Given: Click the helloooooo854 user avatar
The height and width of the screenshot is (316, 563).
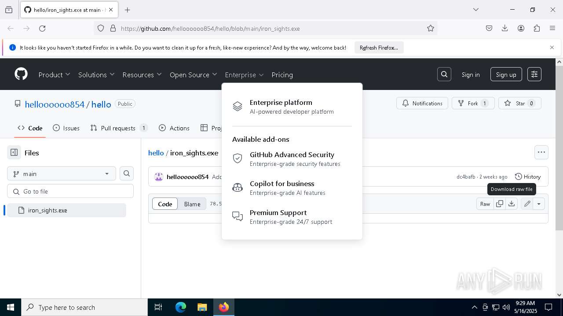Looking at the screenshot, I should click(158, 177).
